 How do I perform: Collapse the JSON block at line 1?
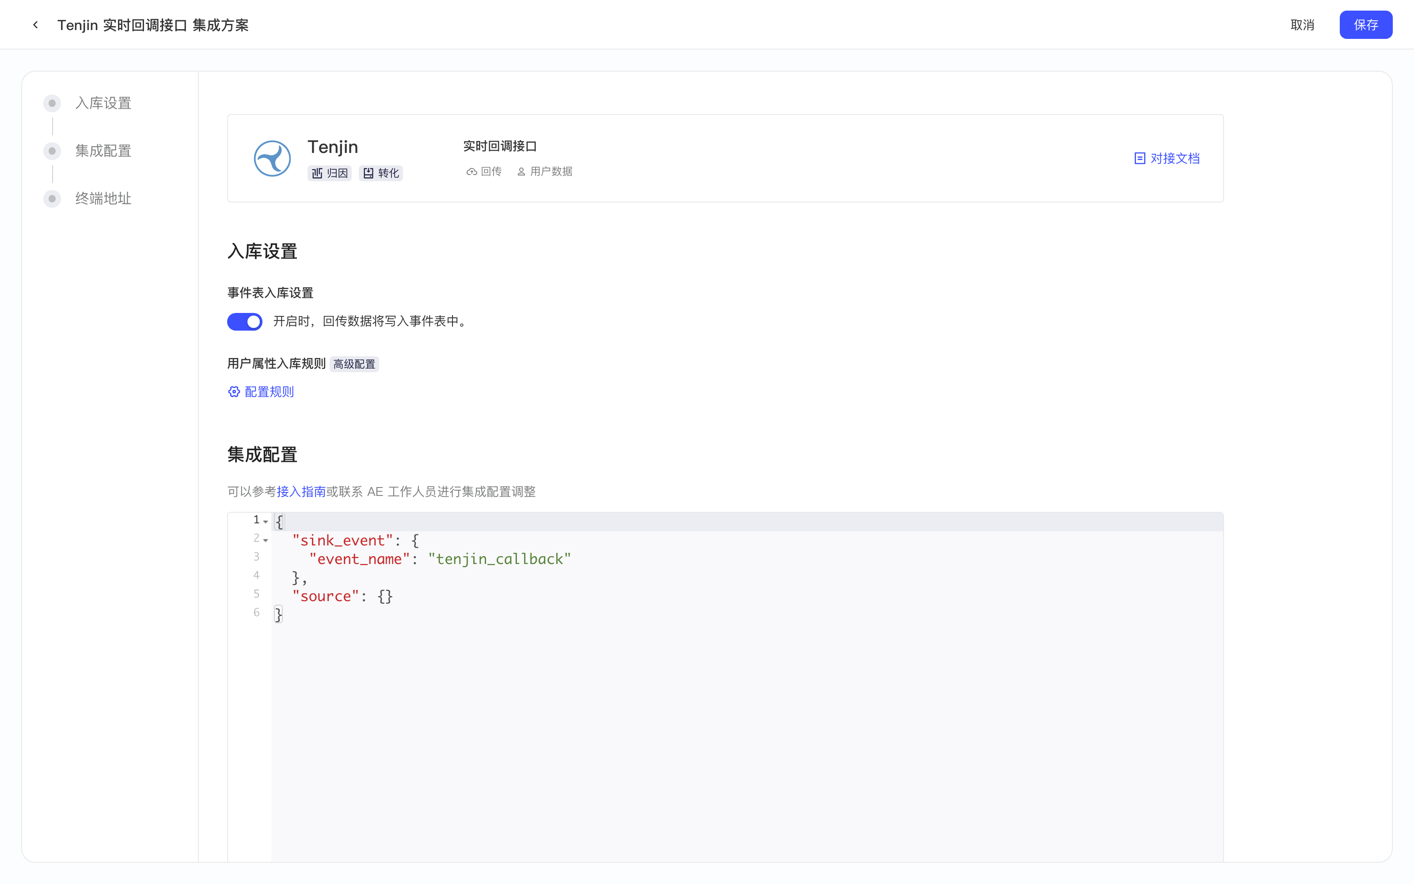click(x=266, y=521)
